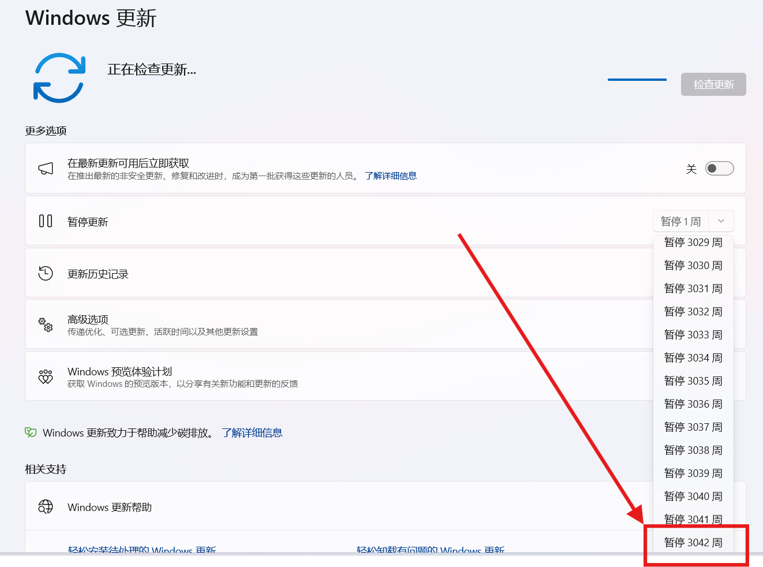Click the globe help icon
This screenshot has height=567, width=763.
tap(46, 507)
